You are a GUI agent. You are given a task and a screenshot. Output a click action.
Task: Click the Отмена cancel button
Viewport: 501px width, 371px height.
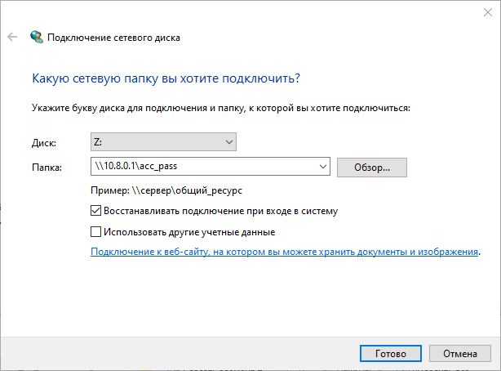459,353
